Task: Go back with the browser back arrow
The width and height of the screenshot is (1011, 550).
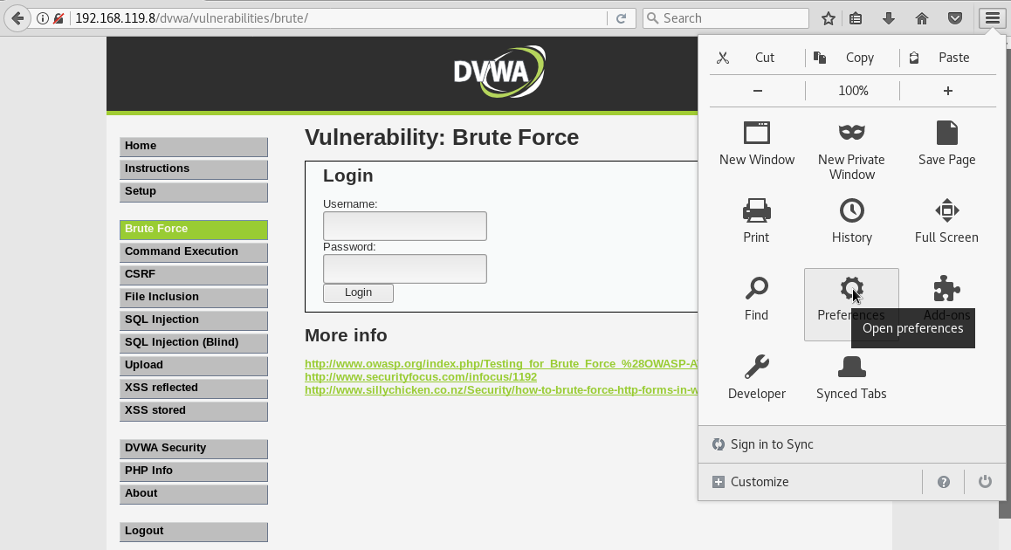Action: (17, 18)
